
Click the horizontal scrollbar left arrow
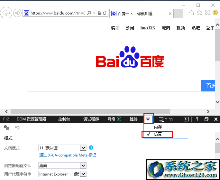(7, 111)
